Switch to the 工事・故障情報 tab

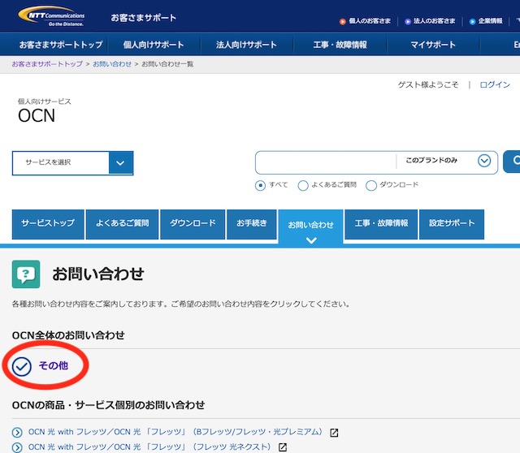tap(381, 224)
